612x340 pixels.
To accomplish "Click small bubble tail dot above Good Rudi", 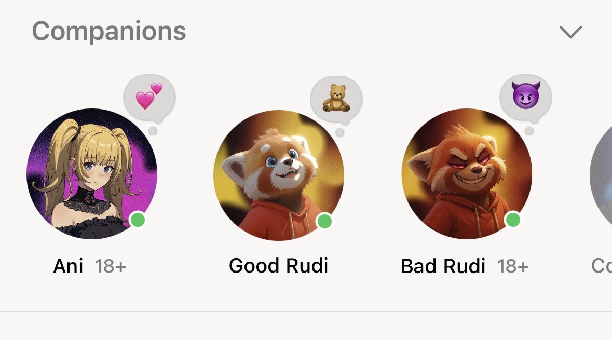I will 340,132.
